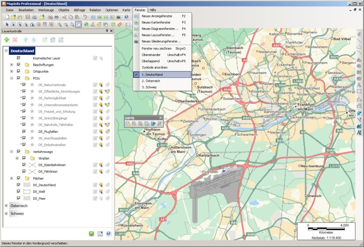Viewport: 364px width, 247px height.
Task: Click green OK icon below layer list
Action: tap(92, 234)
